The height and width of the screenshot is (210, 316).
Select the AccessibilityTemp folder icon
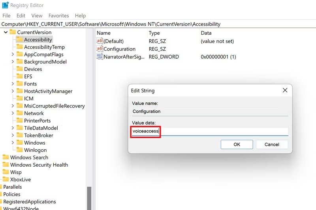tap(19, 46)
